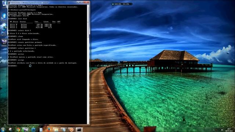Image resolution: width=235 pixels, height=132 pixels.
Task: Show hidden tray icons arrow
Action: click(x=213, y=130)
